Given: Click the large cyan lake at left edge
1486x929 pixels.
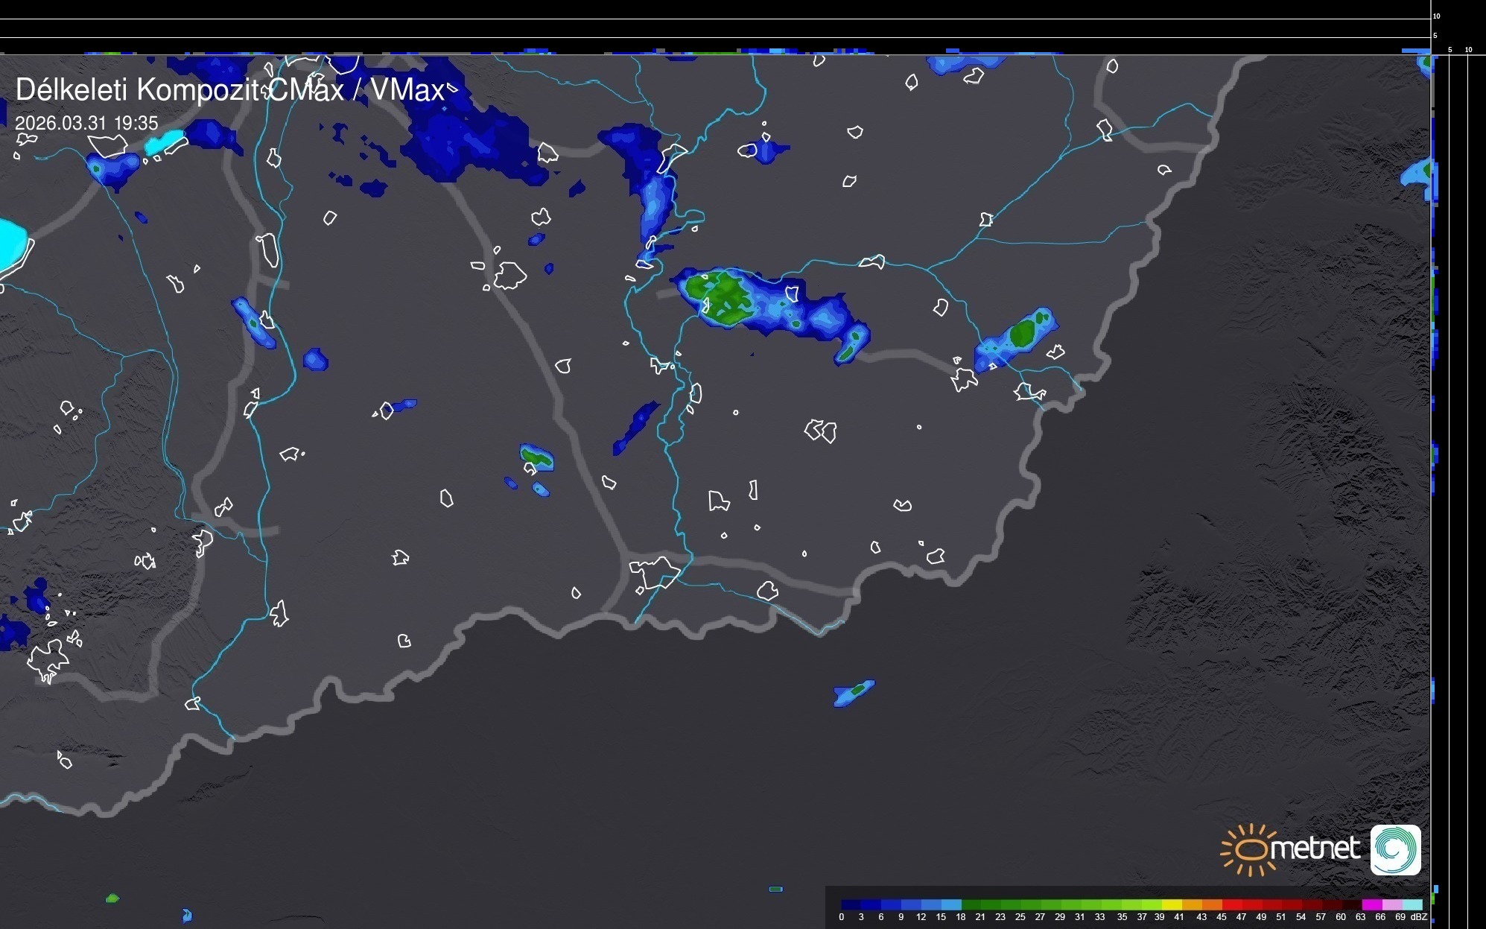Looking at the screenshot, I should pos(10,244).
